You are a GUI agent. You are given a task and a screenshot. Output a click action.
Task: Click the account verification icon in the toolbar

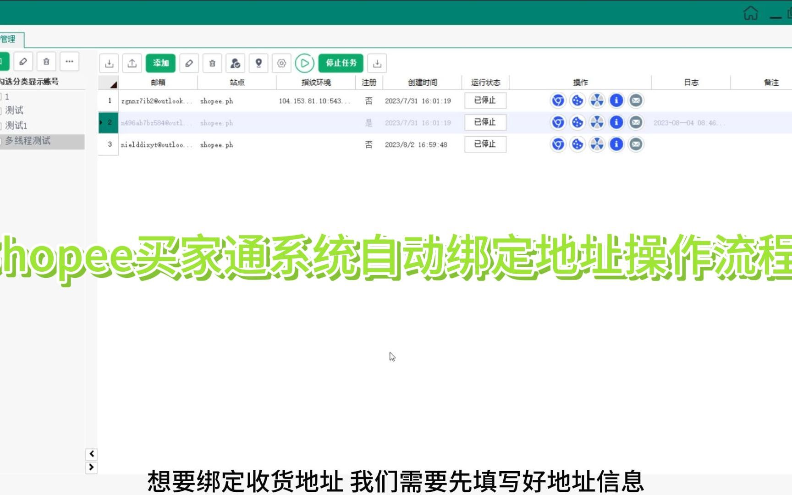235,63
